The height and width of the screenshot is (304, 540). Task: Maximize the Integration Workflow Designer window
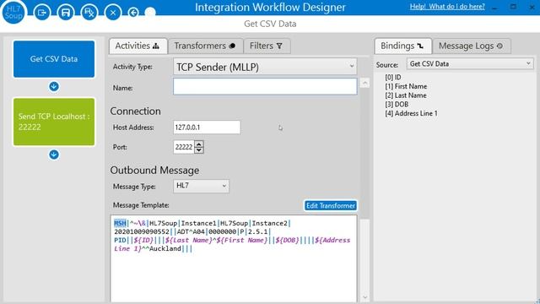click(513, 7)
